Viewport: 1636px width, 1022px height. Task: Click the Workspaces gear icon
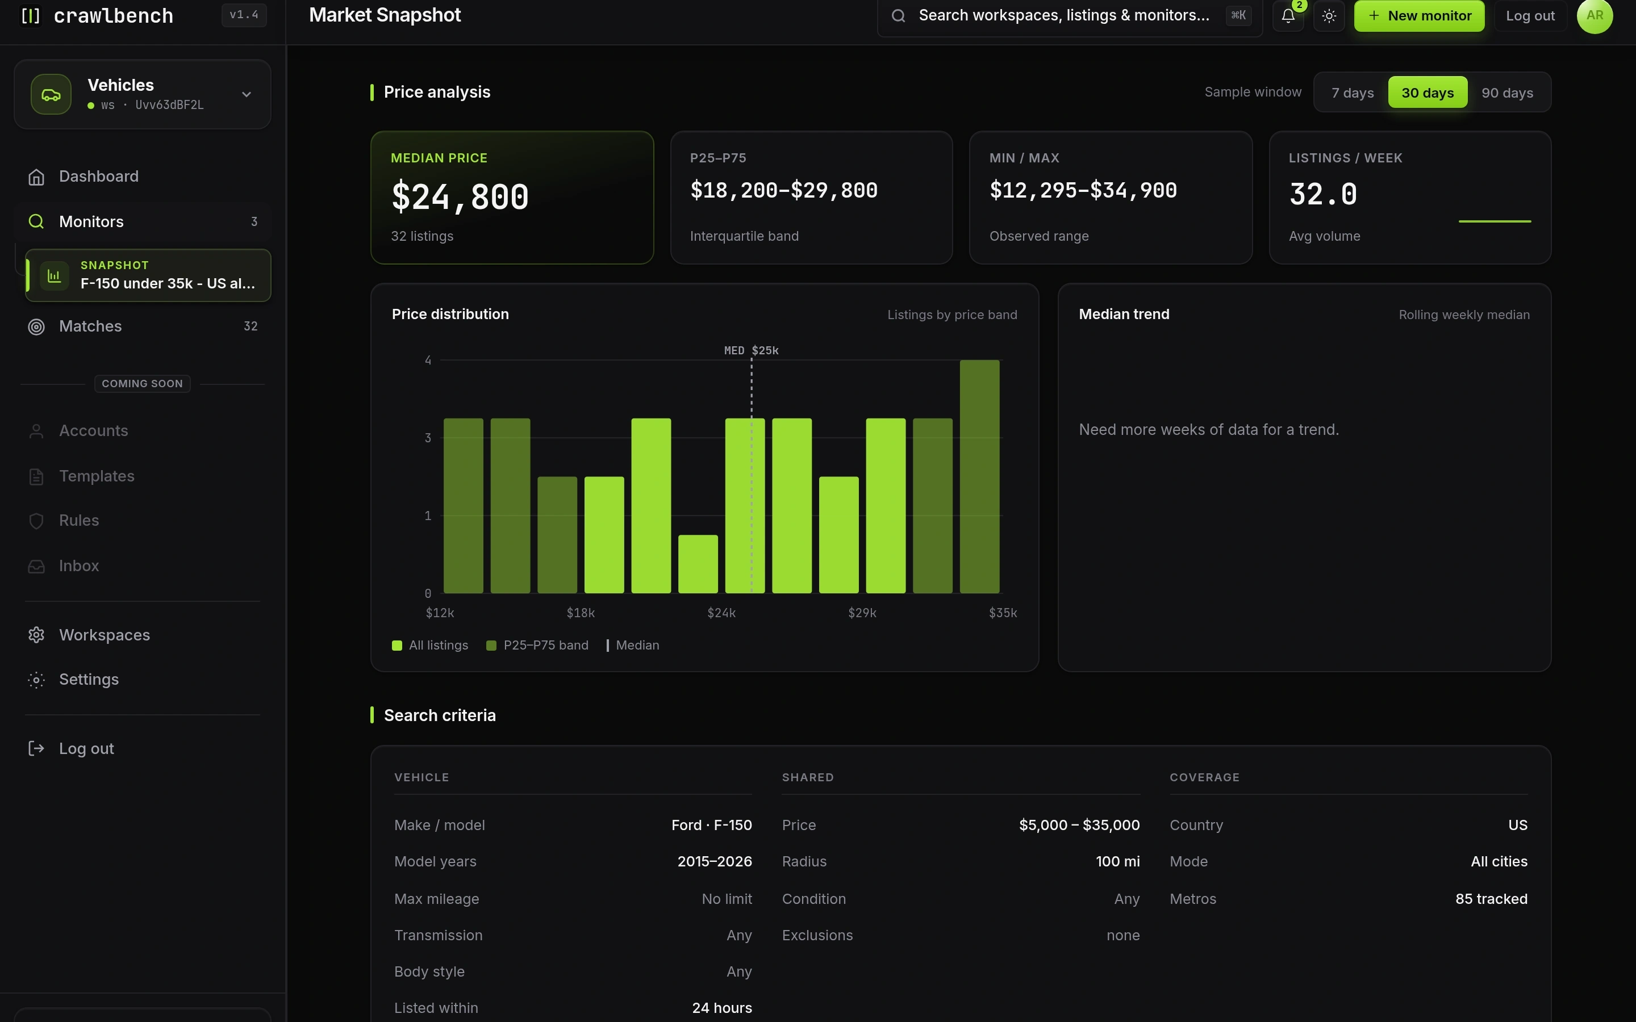(36, 635)
